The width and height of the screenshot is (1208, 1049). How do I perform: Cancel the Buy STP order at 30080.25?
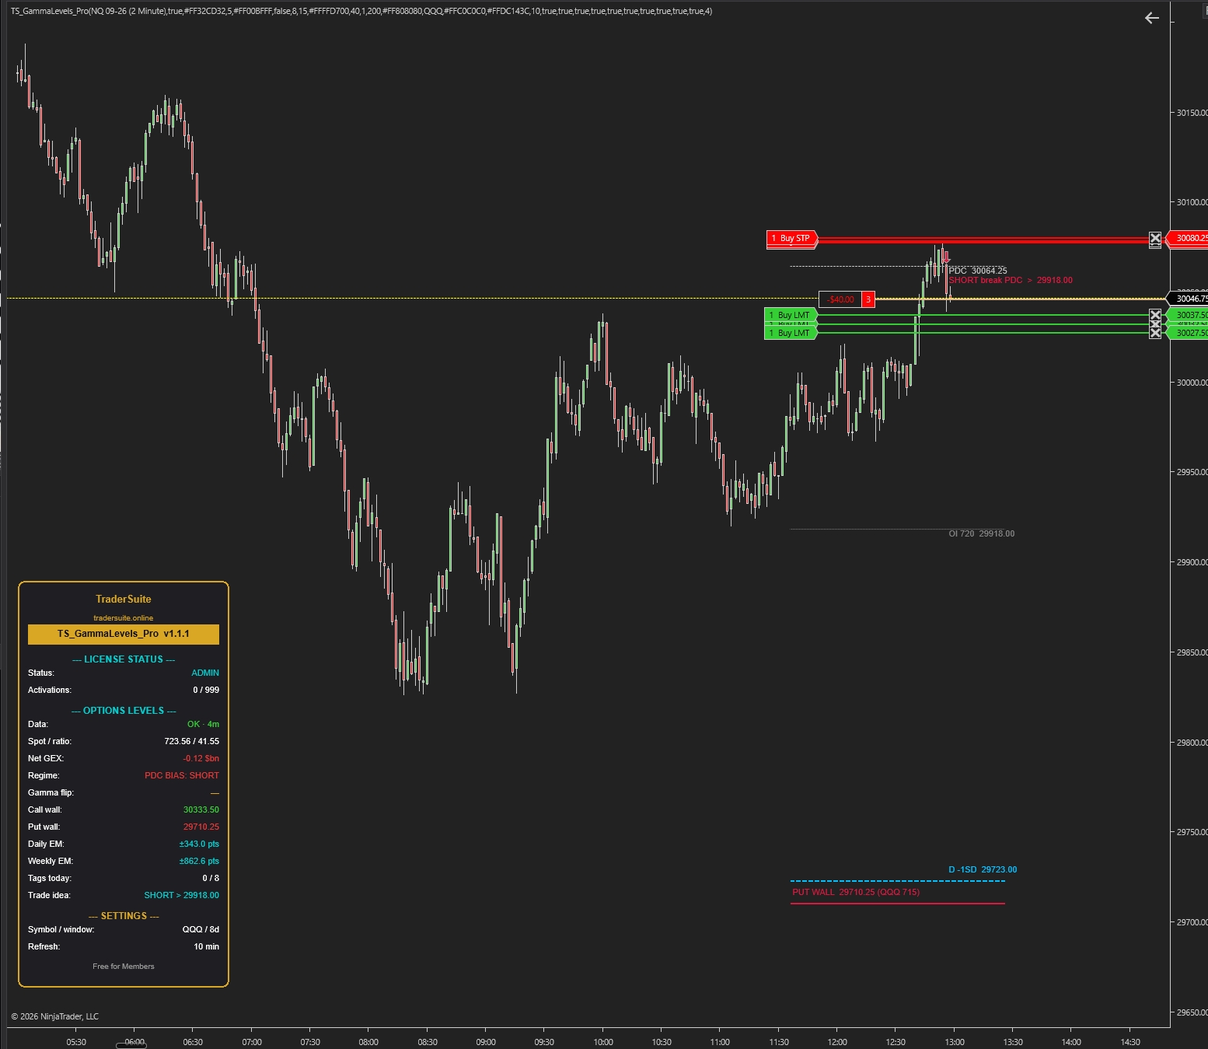1155,240
